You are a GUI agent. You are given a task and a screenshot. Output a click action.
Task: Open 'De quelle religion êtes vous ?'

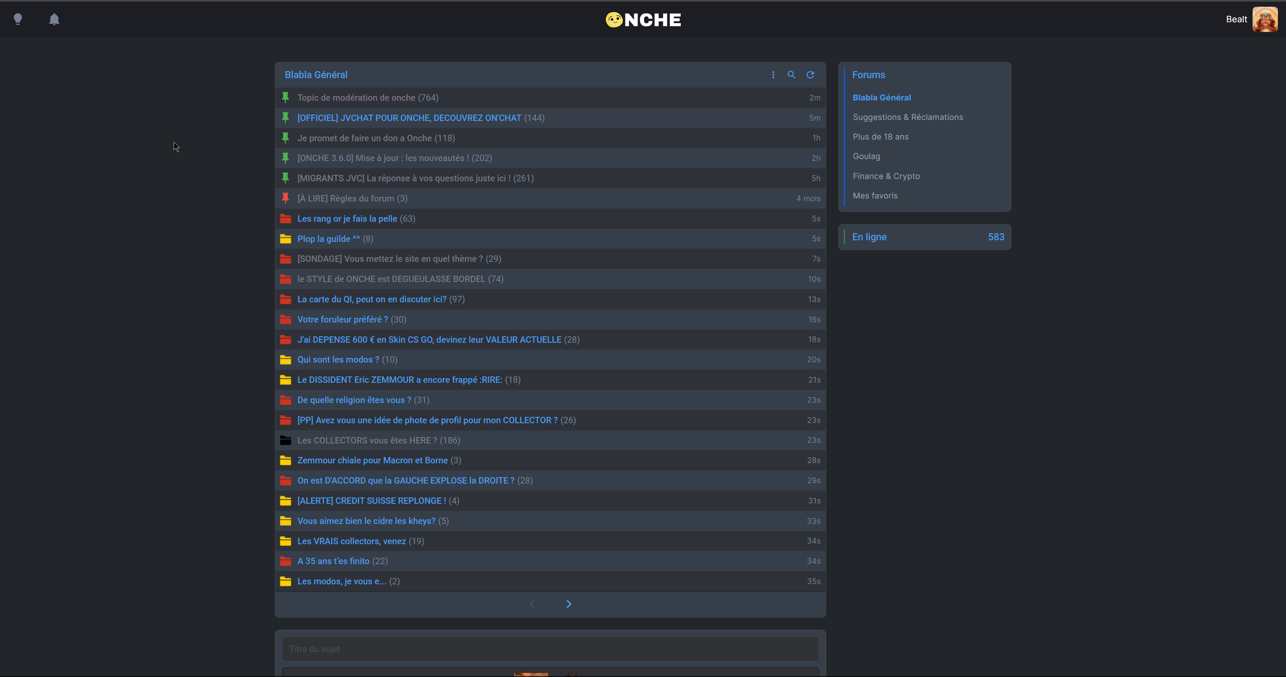click(x=354, y=400)
